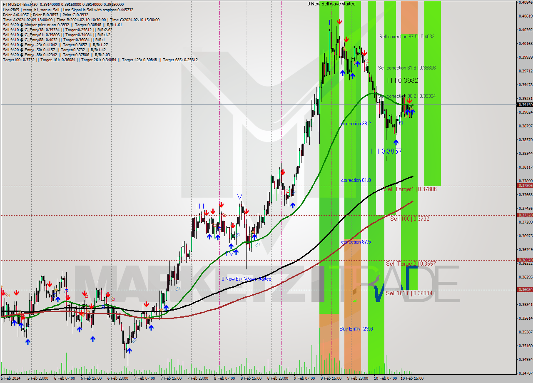Click the '9 Feb 15:00' time axis label
The height and width of the screenshot is (383, 533).
(332, 379)
